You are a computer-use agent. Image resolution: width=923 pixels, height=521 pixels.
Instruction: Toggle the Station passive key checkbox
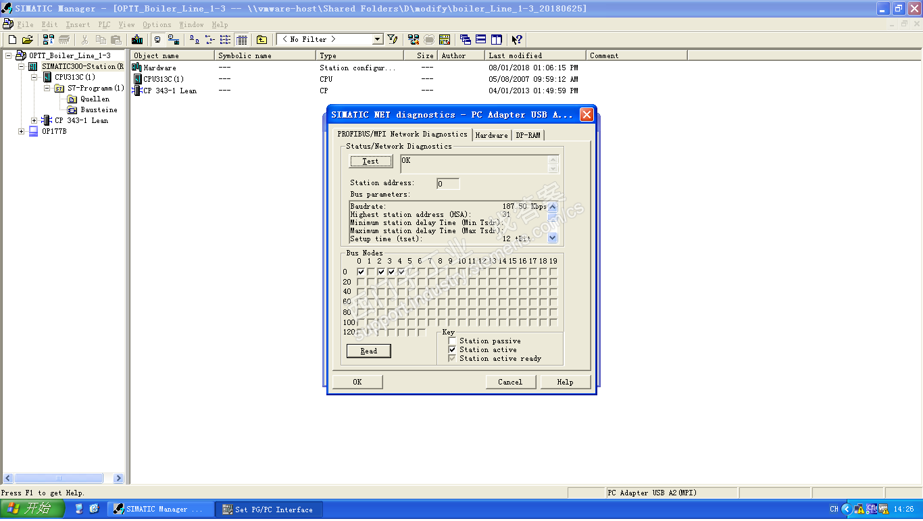(x=453, y=341)
